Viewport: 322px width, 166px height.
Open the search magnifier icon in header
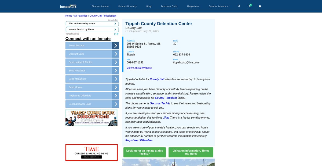tap(239, 6)
